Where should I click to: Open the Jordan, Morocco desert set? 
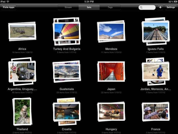pyautogui.click(x=155, y=71)
